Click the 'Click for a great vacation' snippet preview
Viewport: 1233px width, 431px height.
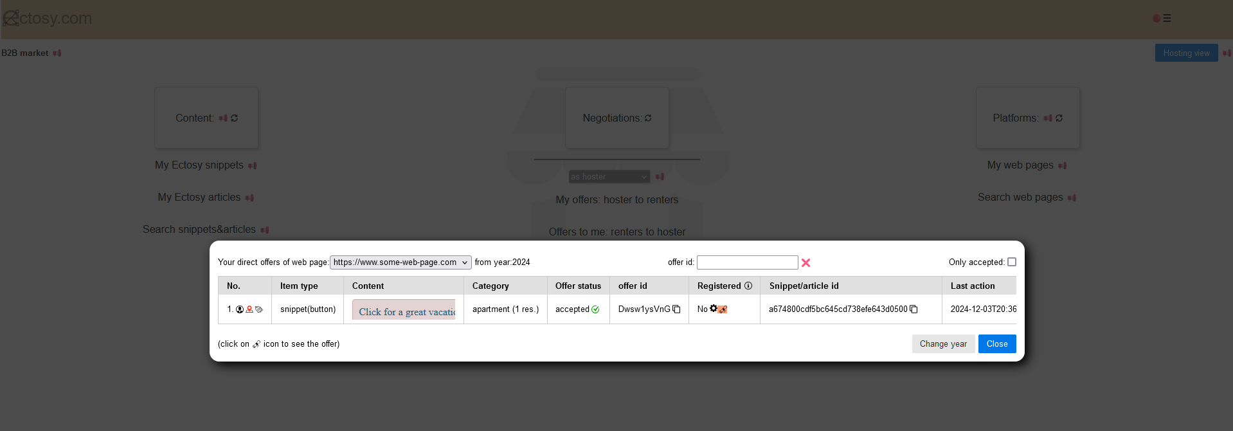pyautogui.click(x=404, y=310)
